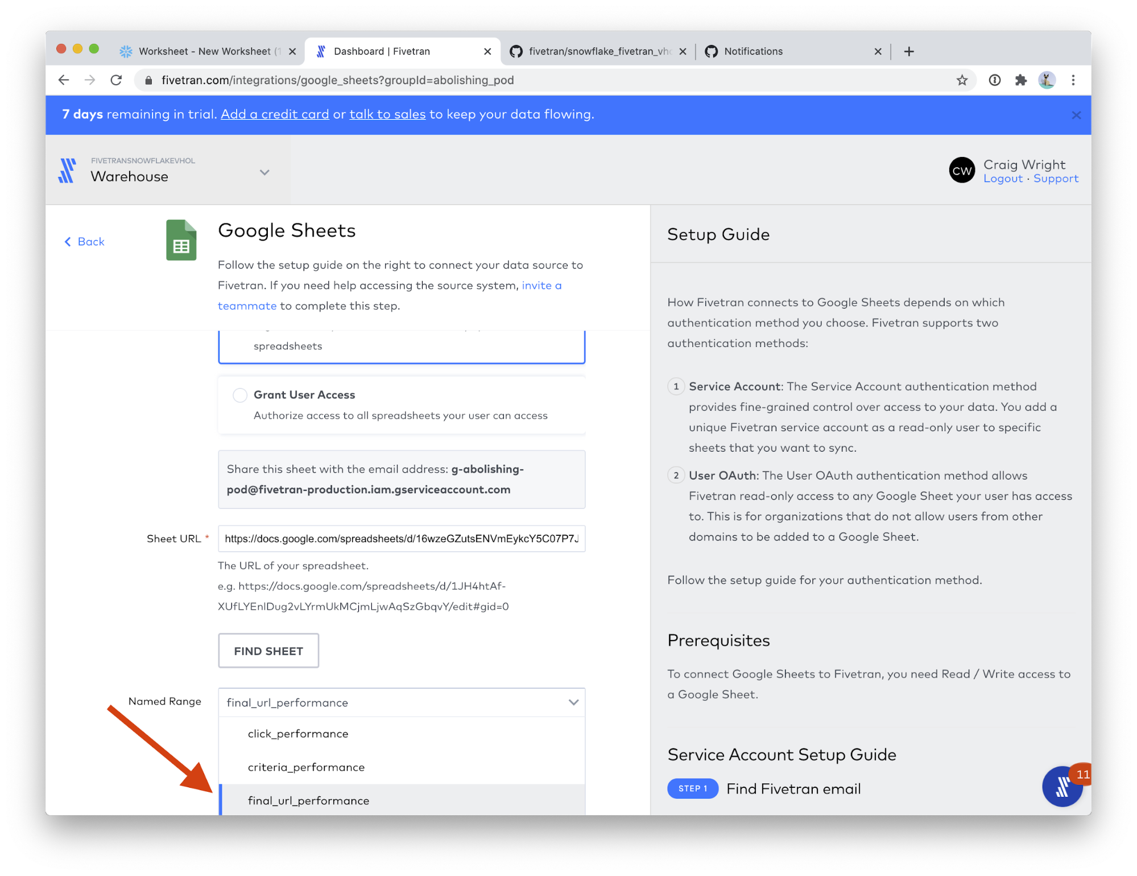The width and height of the screenshot is (1137, 876).
Task: Expand the Warehouse destination dropdown
Action: point(264,172)
